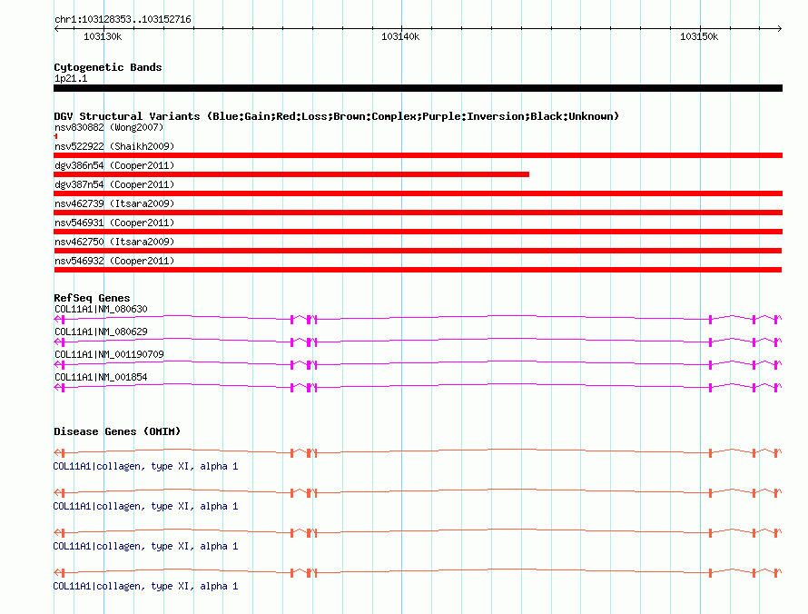Click the COL11A1|NM_080630 transcript label
Screen dimensions: 808x614
pos(101,310)
